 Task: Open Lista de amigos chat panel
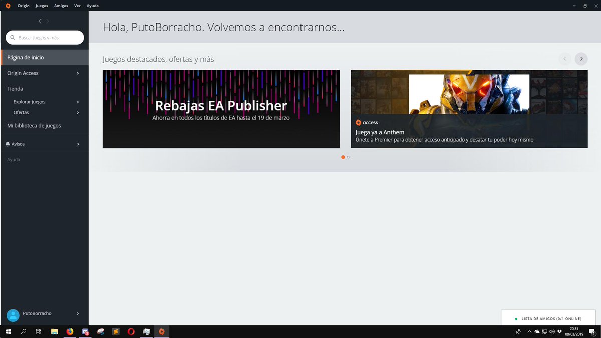[548, 318]
